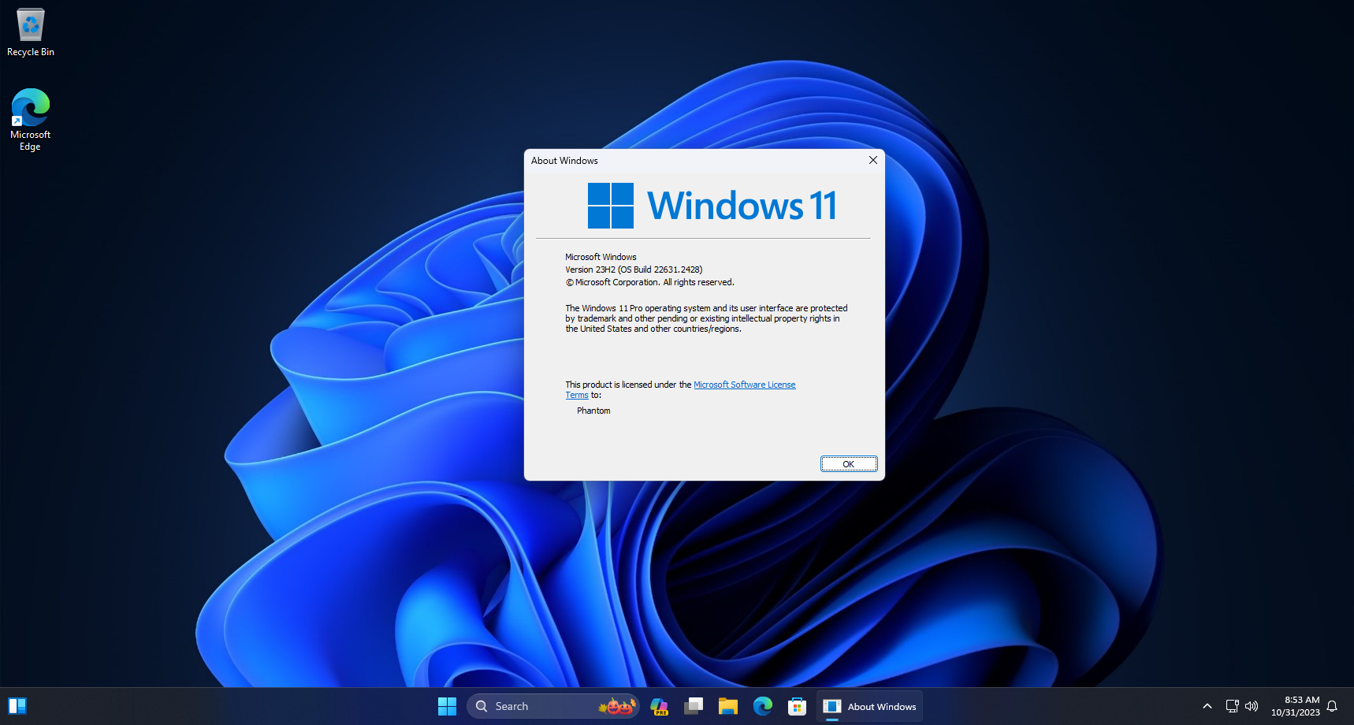Click the network icon in the system tray

pos(1232,706)
